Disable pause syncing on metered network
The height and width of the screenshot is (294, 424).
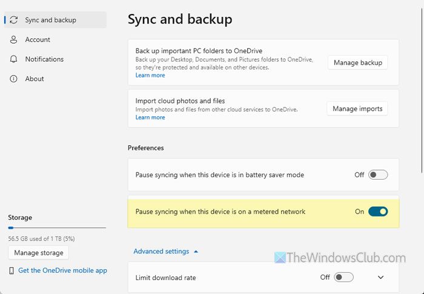(x=378, y=212)
